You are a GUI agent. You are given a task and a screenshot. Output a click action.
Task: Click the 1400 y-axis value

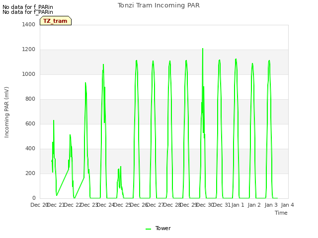click(29, 24)
